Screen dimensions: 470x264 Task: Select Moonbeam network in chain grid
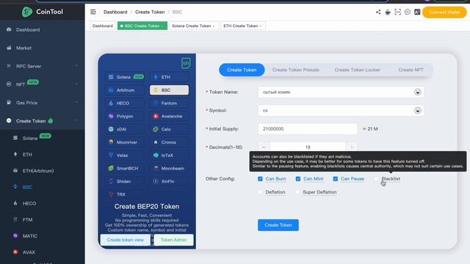click(169, 168)
